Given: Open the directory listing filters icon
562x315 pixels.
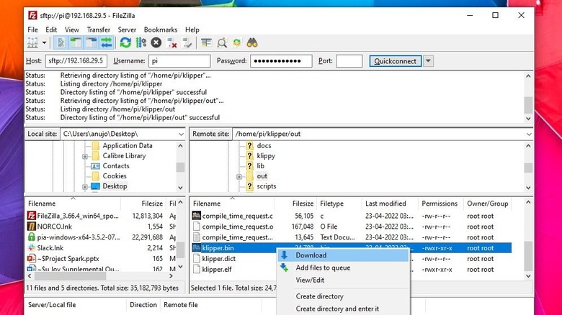Looking at the screenshot, I should click(206, 42).
